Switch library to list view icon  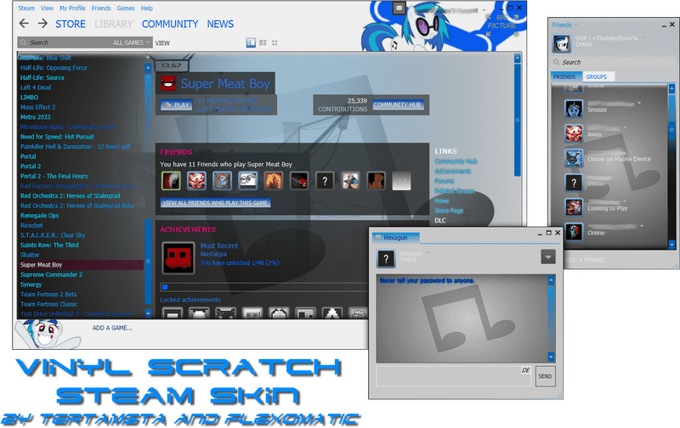coord(263,42)
